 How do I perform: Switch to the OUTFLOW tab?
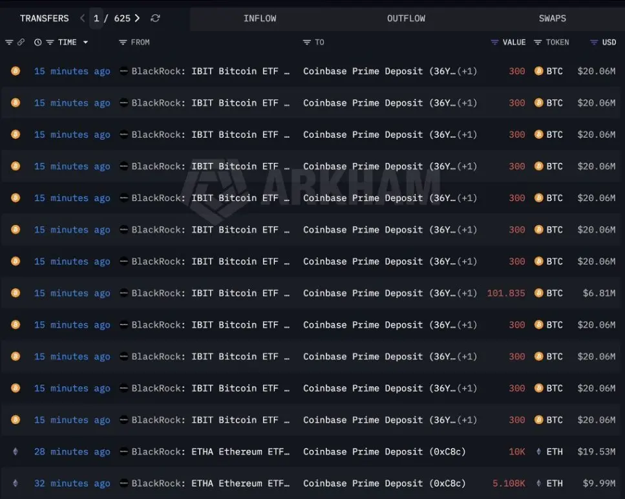(406, 18)
